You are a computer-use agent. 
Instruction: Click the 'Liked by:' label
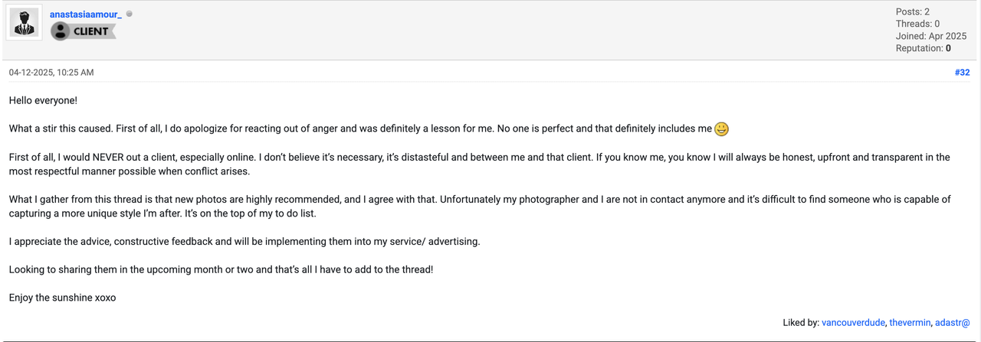(x=801, y=323)
